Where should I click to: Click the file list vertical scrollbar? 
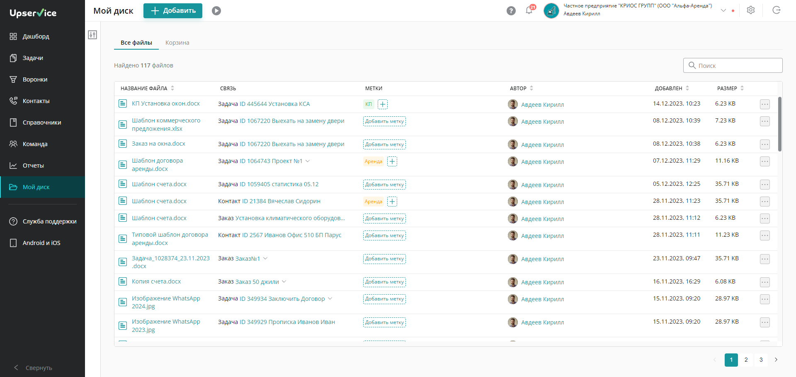(780, 124)
